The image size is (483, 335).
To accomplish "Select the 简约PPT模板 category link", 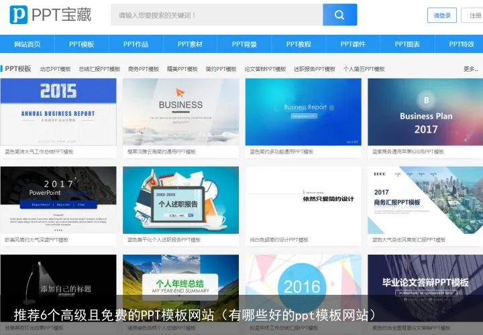I will [x=221, y=69].
